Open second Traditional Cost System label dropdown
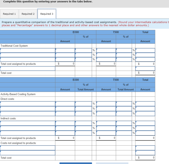 (x=27, y=55)
